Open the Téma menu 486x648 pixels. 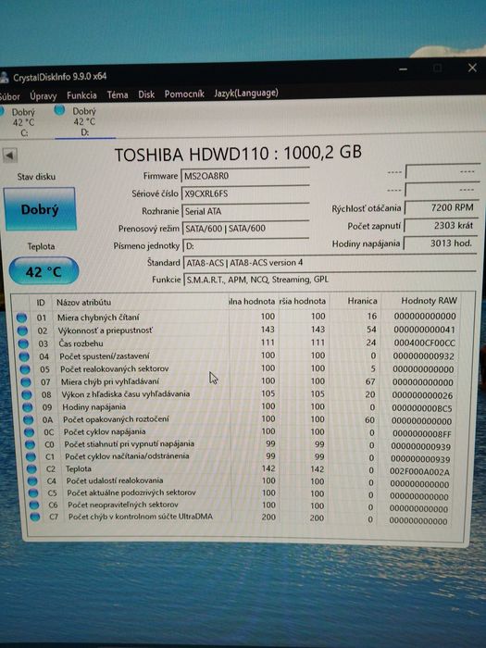pos(118,95)
